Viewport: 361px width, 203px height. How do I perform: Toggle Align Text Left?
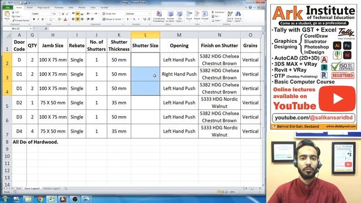(73, 19)
